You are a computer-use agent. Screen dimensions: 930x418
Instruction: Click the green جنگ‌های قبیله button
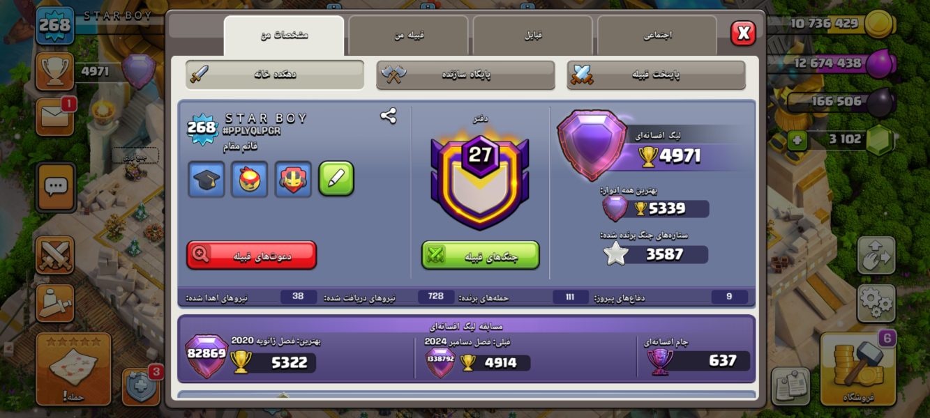point(480,255)
